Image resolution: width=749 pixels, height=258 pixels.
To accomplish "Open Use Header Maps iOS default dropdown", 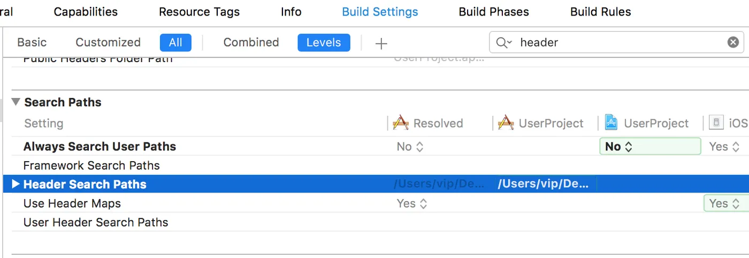I will [725, 203].
